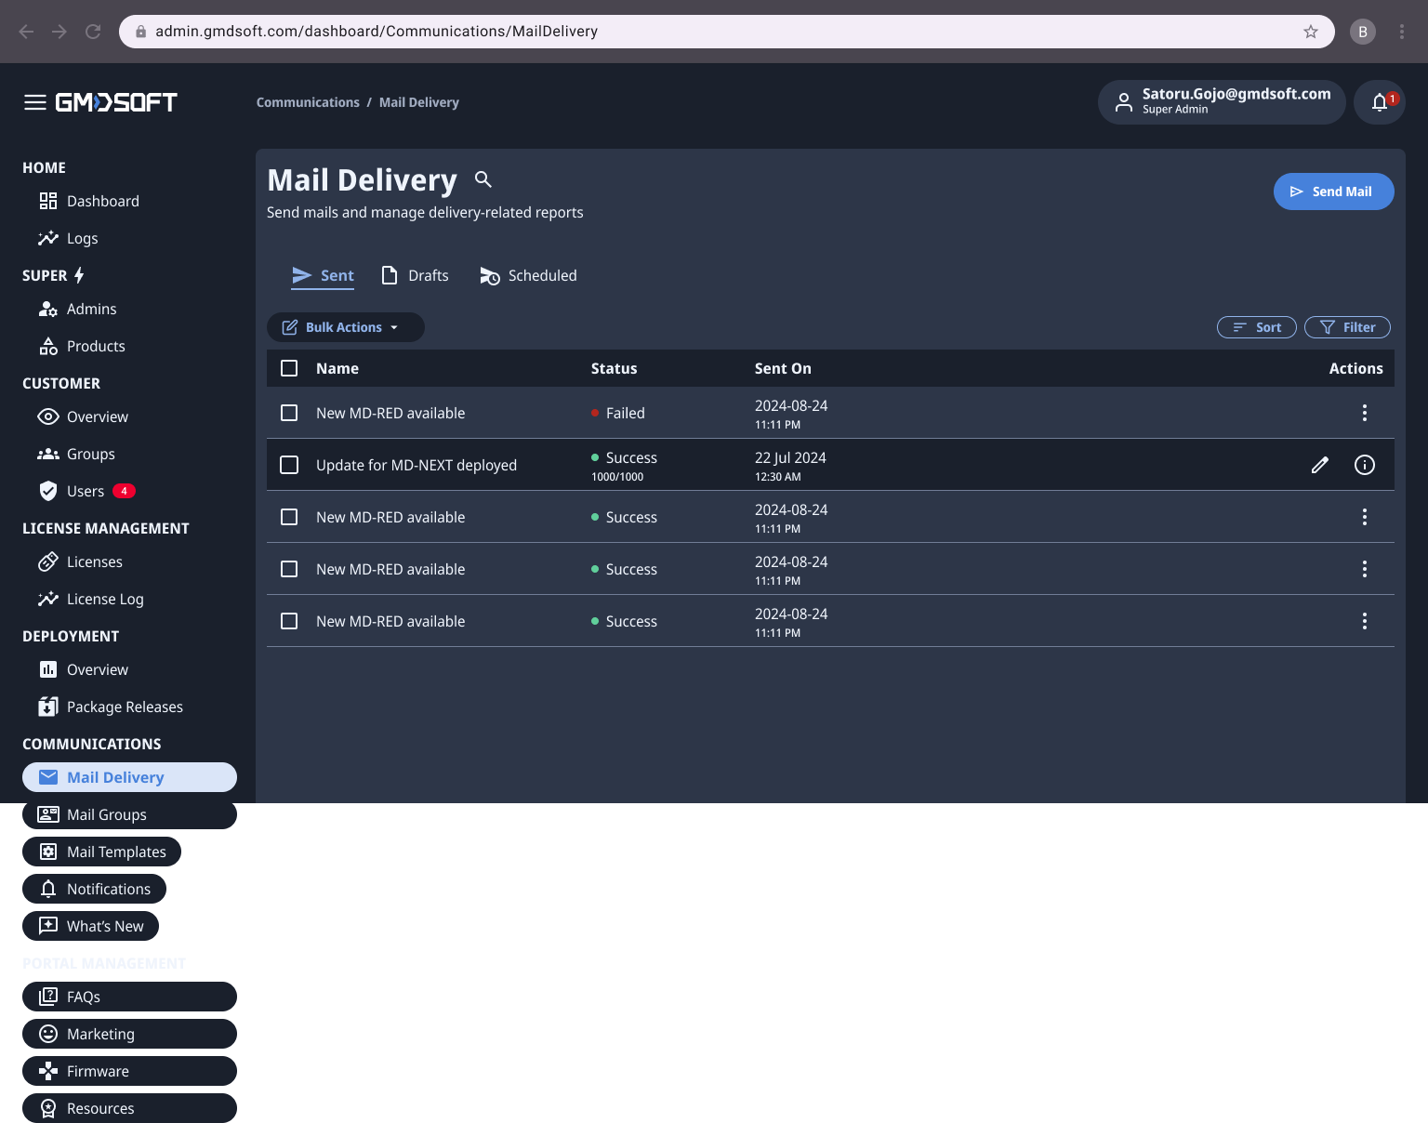The width and height of the screenshot is (1428, 1123).
Task: Switch to the Drafts tab
Action: [415, 275]
